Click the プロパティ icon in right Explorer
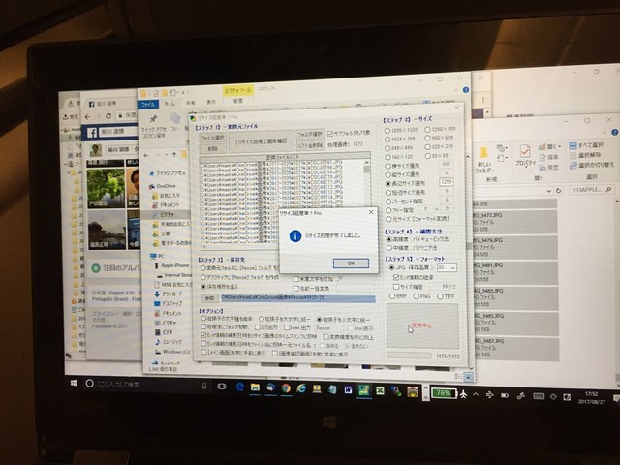The image size is (620, 465). [x=525, y=152]
